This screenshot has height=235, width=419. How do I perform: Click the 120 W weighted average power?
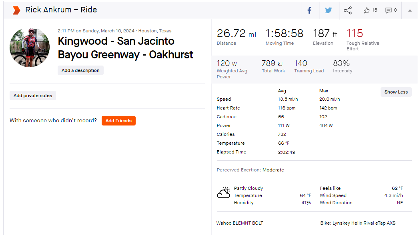(x=227, y=64)
